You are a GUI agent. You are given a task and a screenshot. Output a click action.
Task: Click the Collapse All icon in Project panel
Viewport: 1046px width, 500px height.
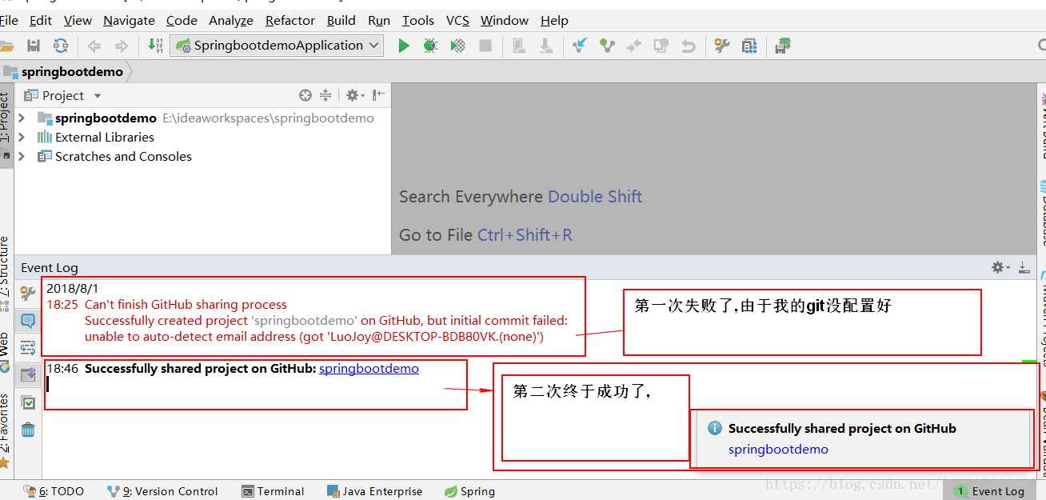(325, 95)
